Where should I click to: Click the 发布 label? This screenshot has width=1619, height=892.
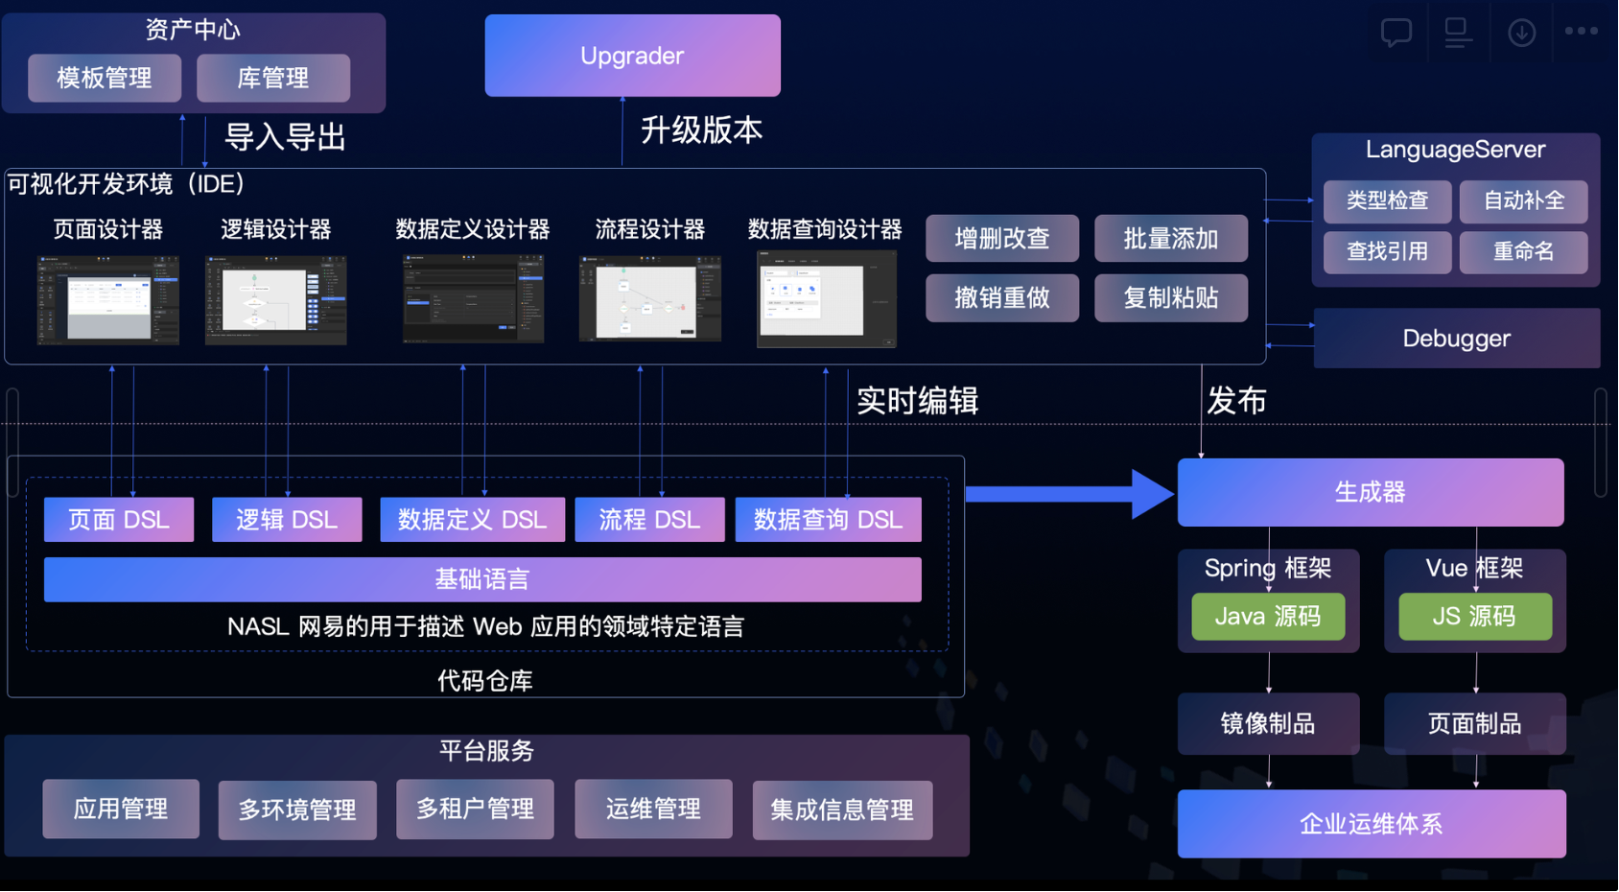coord(1236,401)
